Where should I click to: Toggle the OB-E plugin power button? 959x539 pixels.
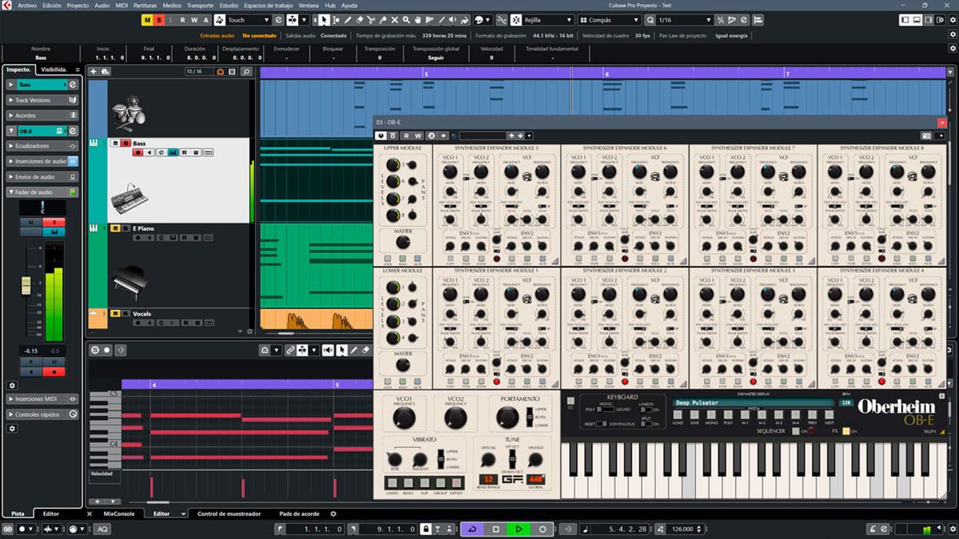click(380, 136)
